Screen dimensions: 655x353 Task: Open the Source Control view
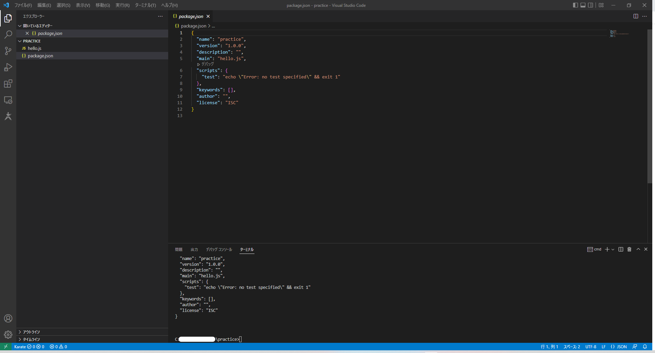pyautogui.click(x=8, y=51)
